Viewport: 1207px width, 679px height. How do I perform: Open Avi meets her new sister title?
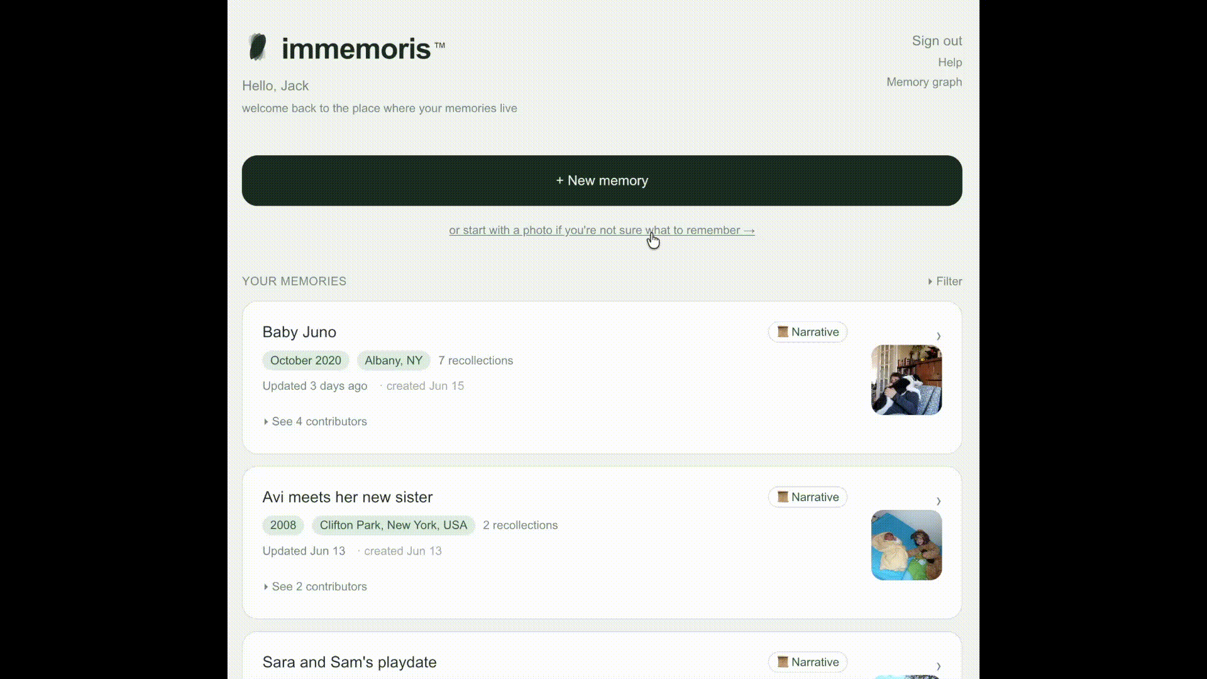348,497
